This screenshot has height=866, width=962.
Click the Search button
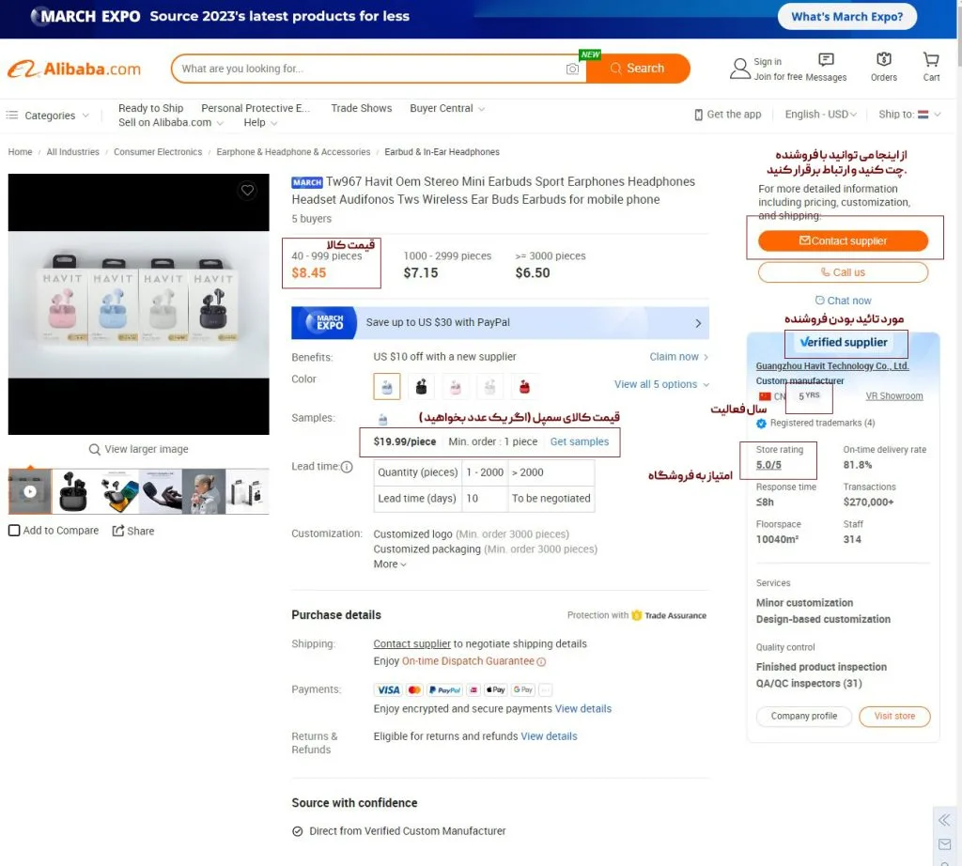coord(638,69)
